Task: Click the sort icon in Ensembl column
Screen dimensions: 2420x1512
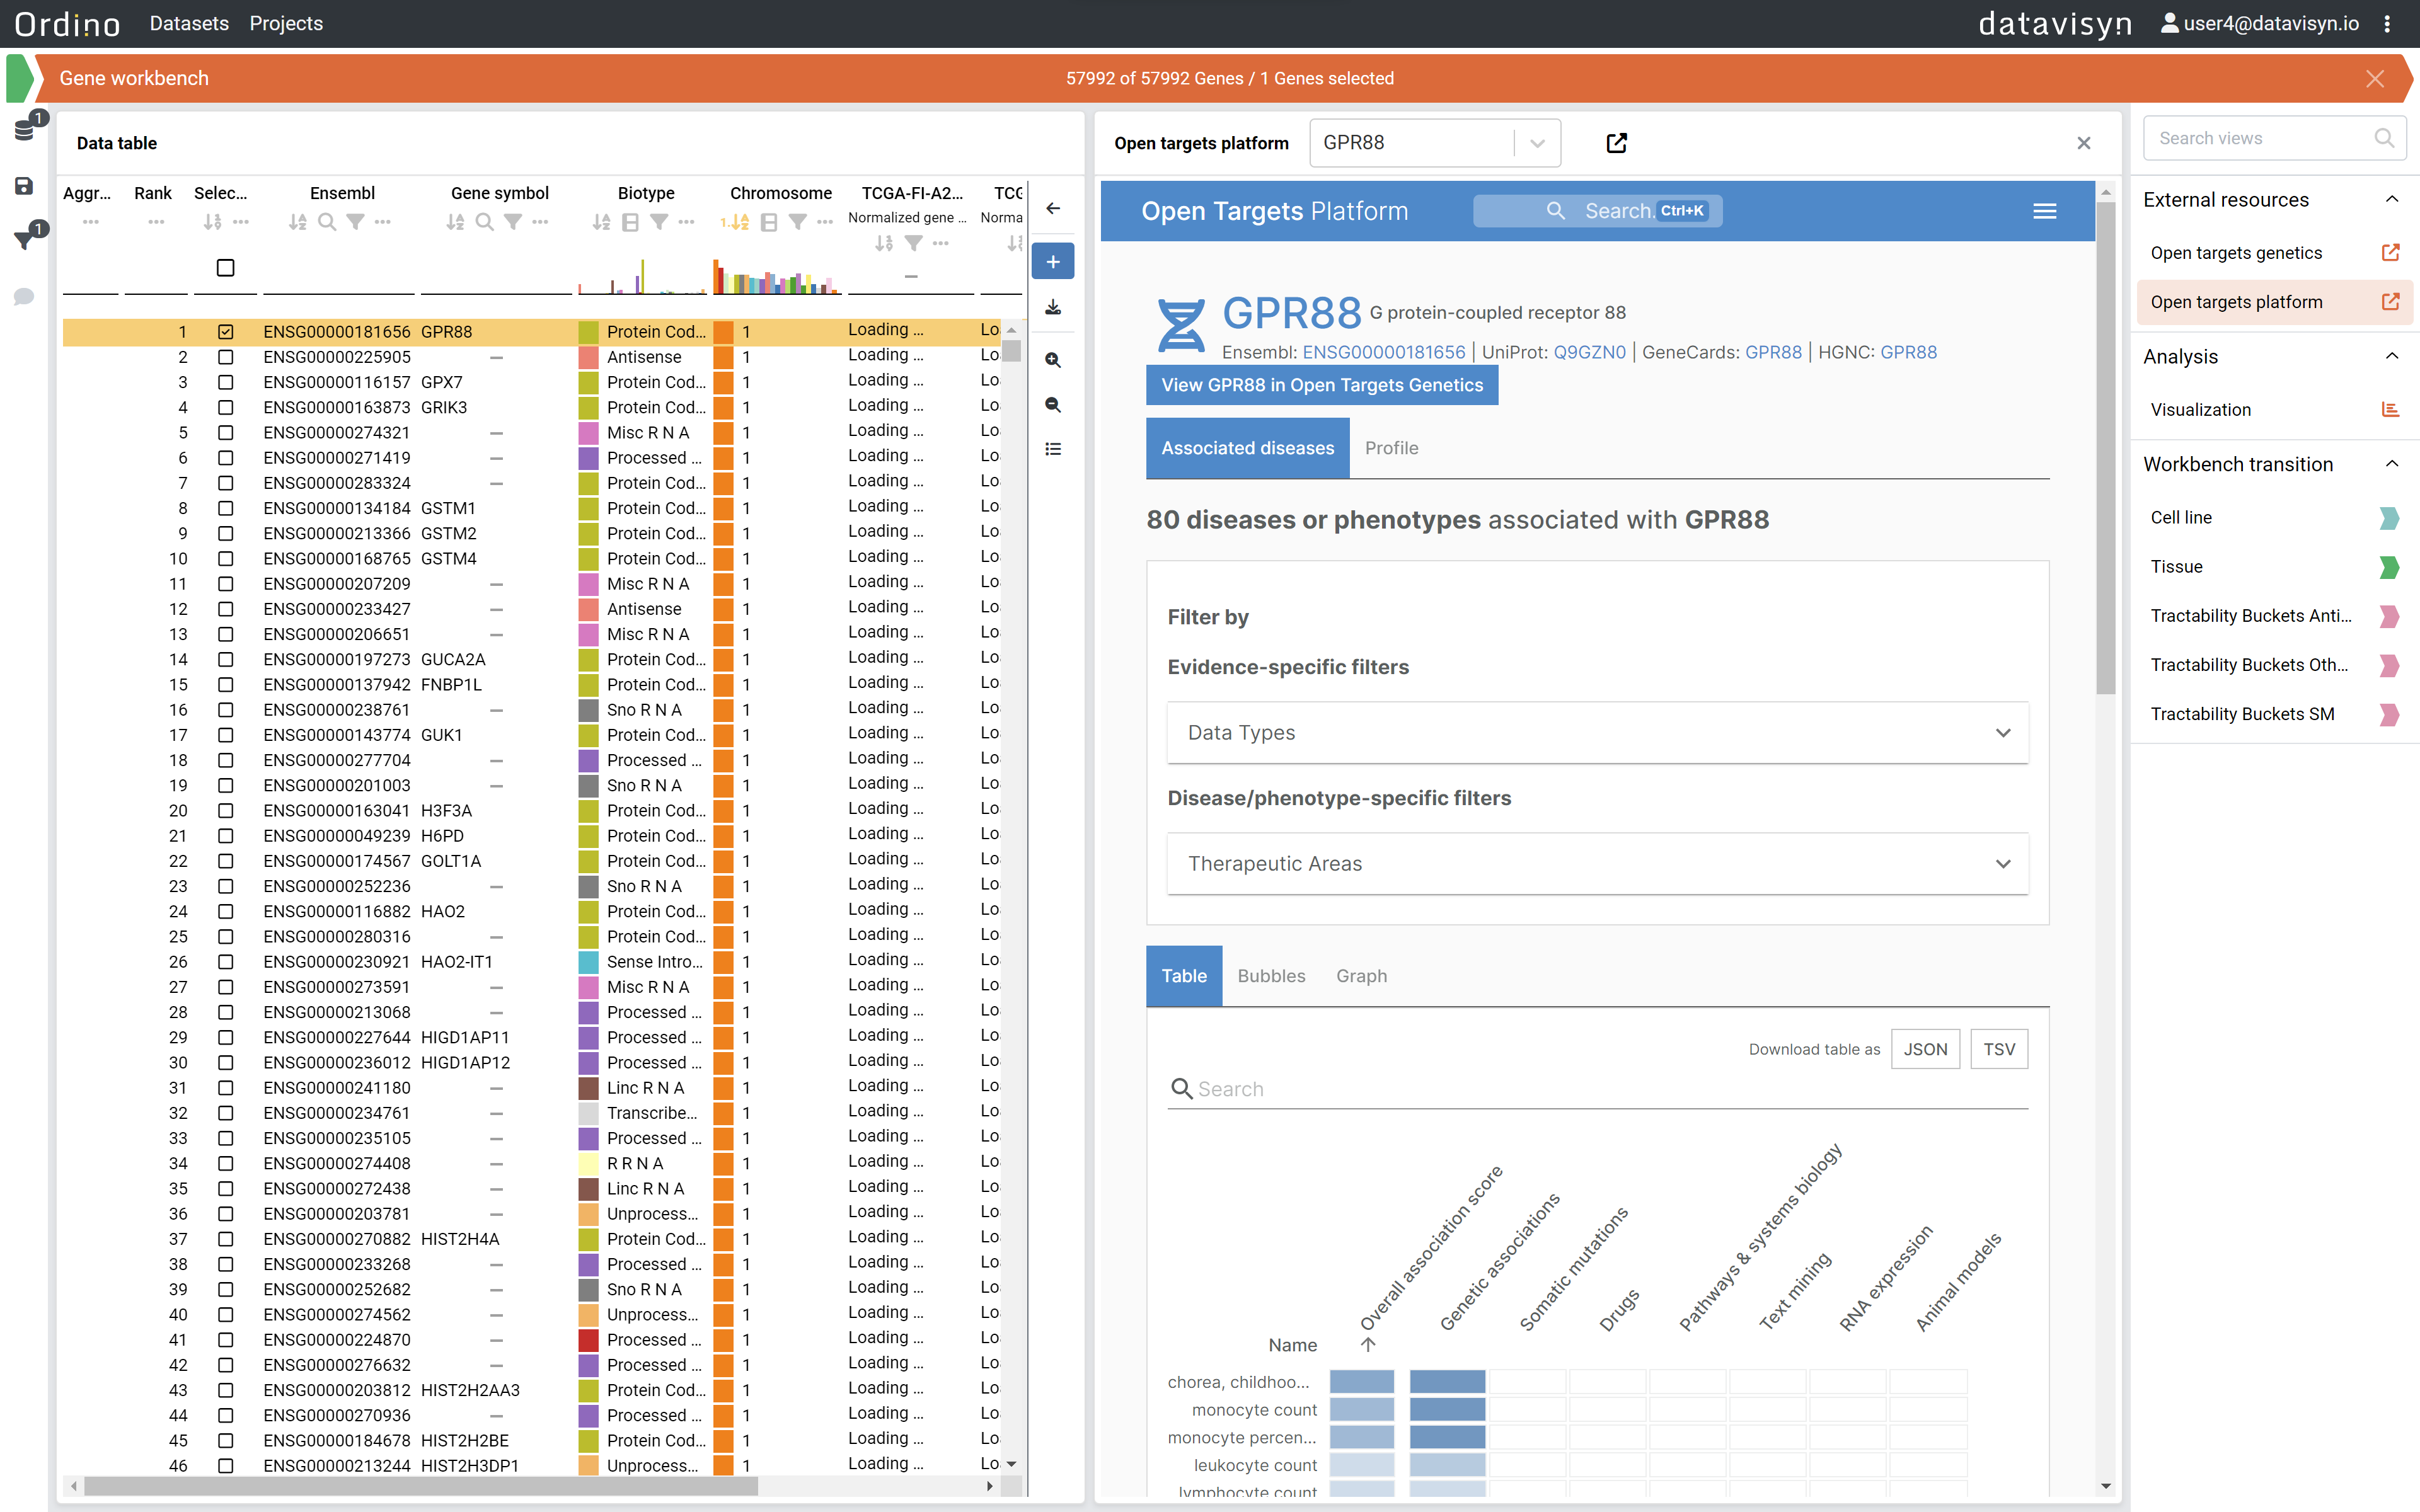Action: (x=298, y=222)
